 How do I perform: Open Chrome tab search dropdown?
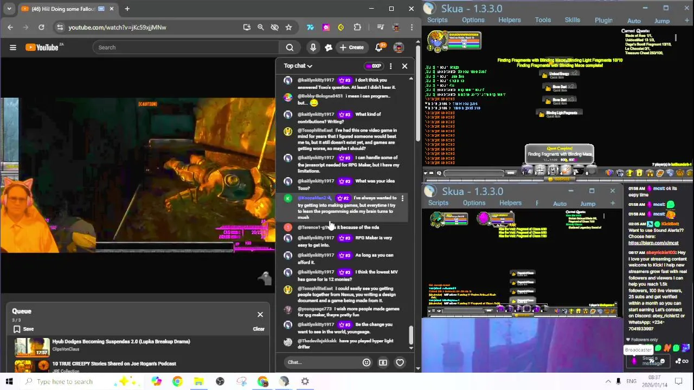pyautogui.click(x=9, y=9)
